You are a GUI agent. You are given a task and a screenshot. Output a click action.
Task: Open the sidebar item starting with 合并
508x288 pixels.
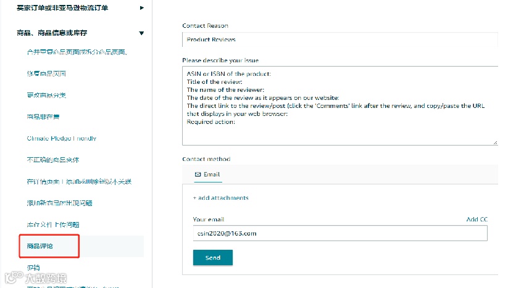click(77, 52)
